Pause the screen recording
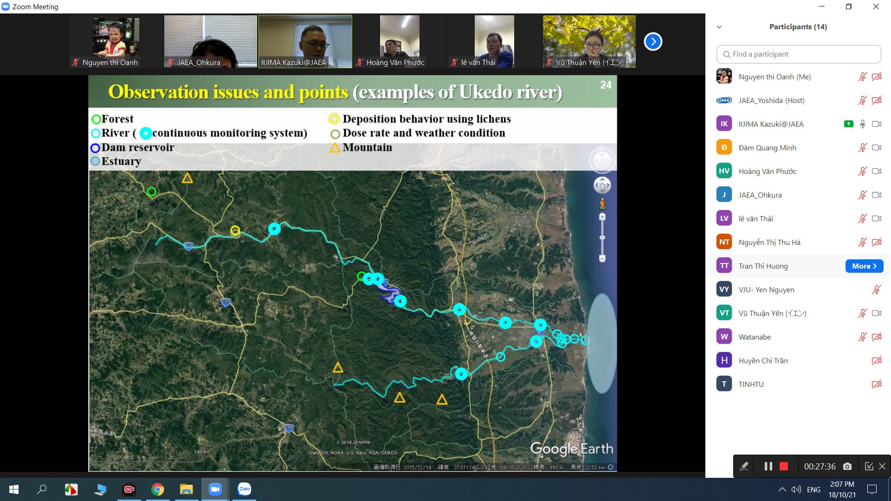This screenshot has height=501, width=891. point(768,466)
